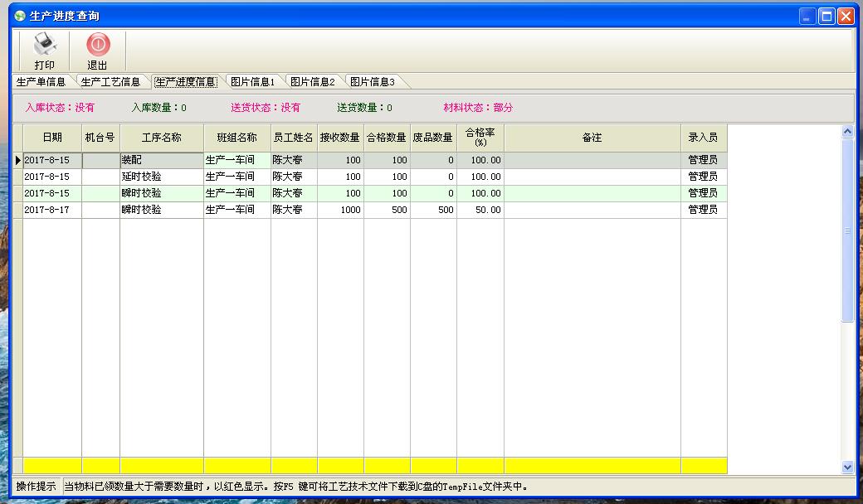Click the 合格率(%) column header
The height and width of the screenshot is (504, 863).
pyautogui.click(x=480, y=138)
